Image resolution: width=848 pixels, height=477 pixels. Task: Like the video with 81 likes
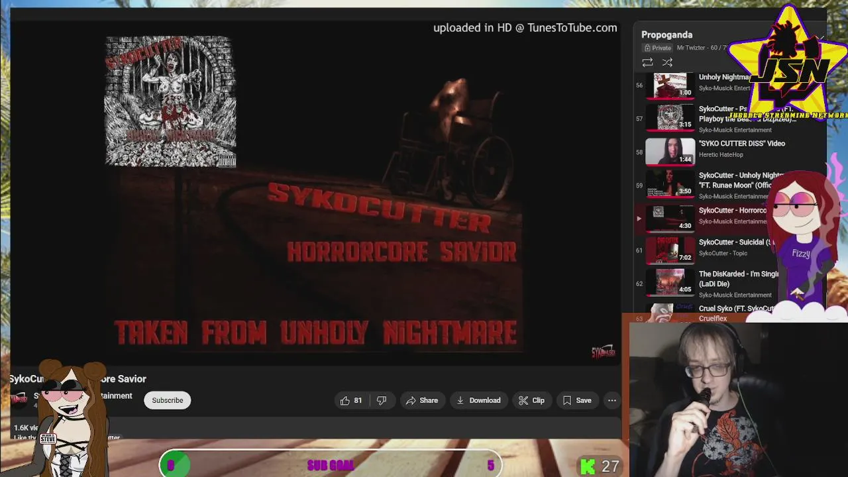[351, 400]
